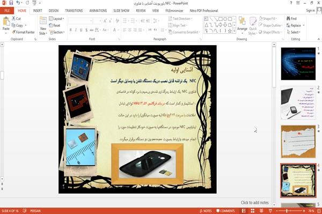Click the Find button
Viewport: 322px width, 214px height.
(291, 18)
